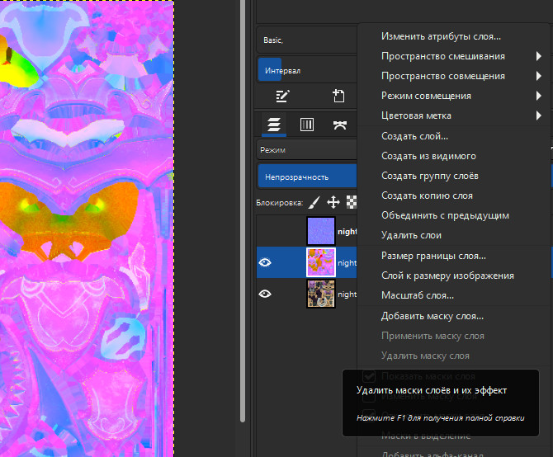Select the pink normal-map layer thumbnail
Screen dimensions: 553x457
tap(321, 262)
